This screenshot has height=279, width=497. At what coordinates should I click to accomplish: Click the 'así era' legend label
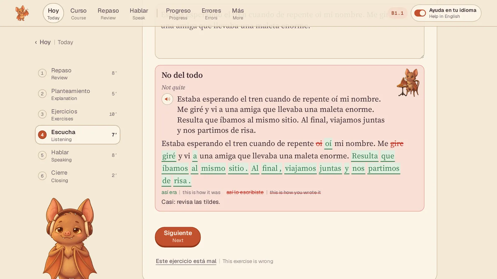pyautogui.click(x=169, y=192)
